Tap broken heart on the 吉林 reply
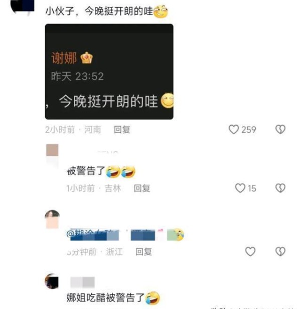Viewport: 301px width, 309px height. (280, 188)
